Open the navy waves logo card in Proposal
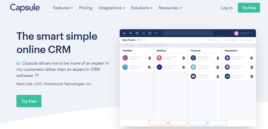 click(193, 58)
